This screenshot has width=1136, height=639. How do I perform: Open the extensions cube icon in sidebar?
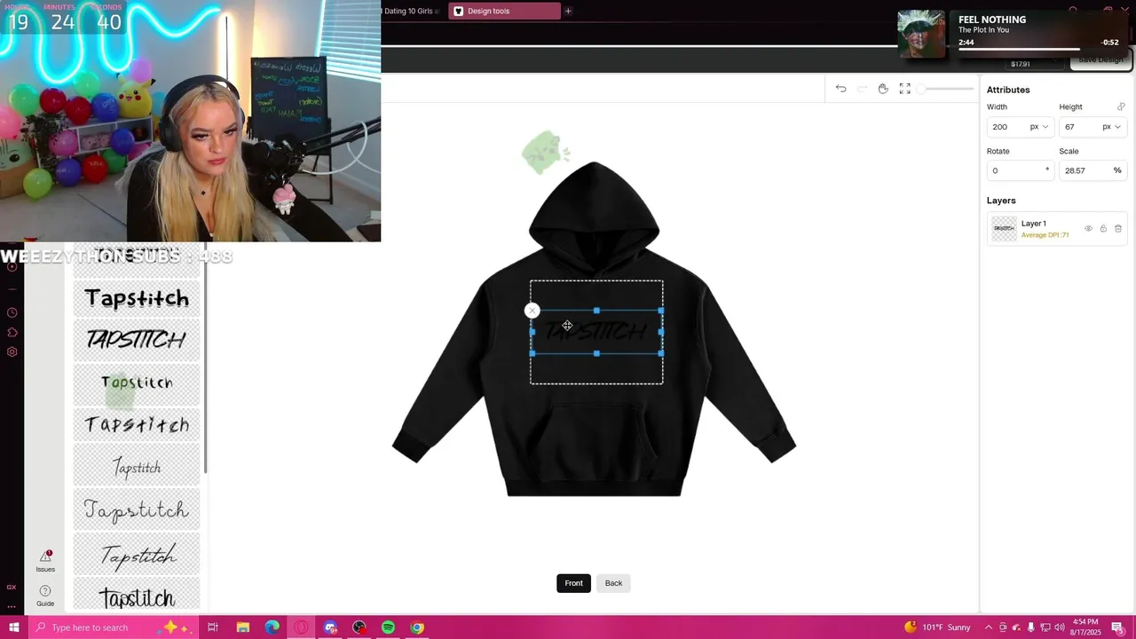[12, 332]
